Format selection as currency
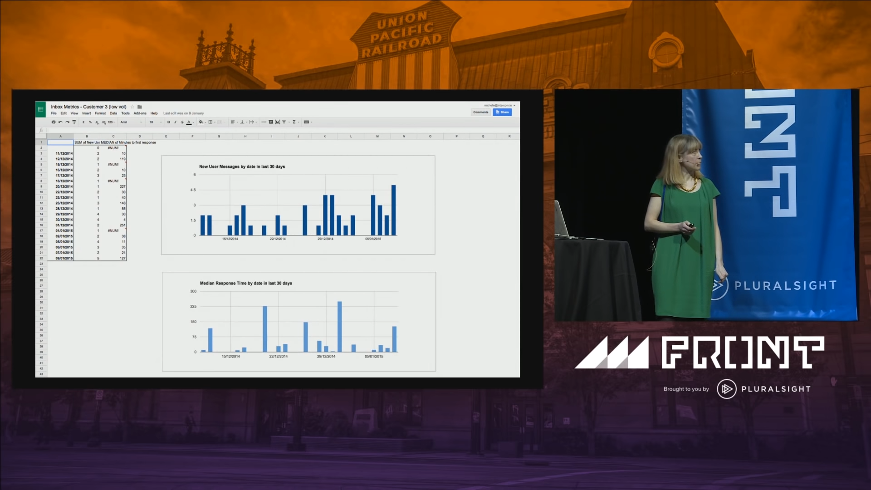The width and height of the screenshot is (871, 490). (83, 122)
